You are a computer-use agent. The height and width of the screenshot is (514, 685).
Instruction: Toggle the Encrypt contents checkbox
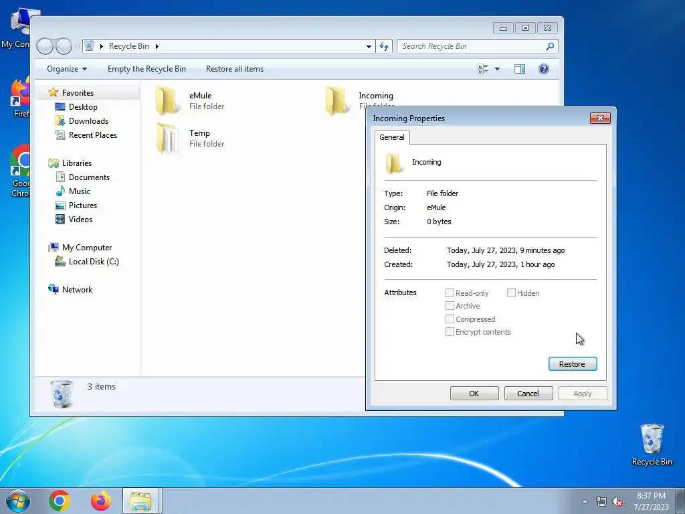pos(450,332)
